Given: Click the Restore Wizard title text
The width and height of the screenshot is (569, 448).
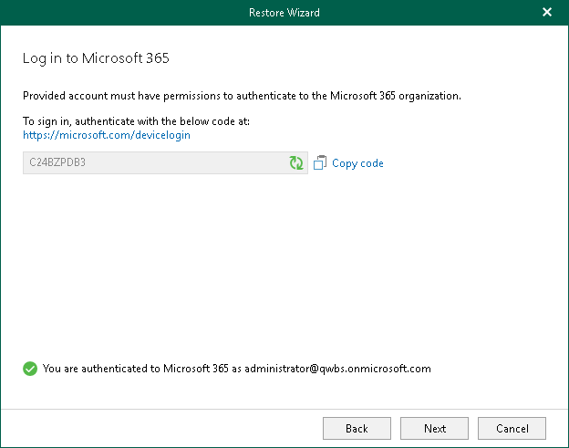Looking at the screenshot, I should pyautogui.click(x=284, y=13).
